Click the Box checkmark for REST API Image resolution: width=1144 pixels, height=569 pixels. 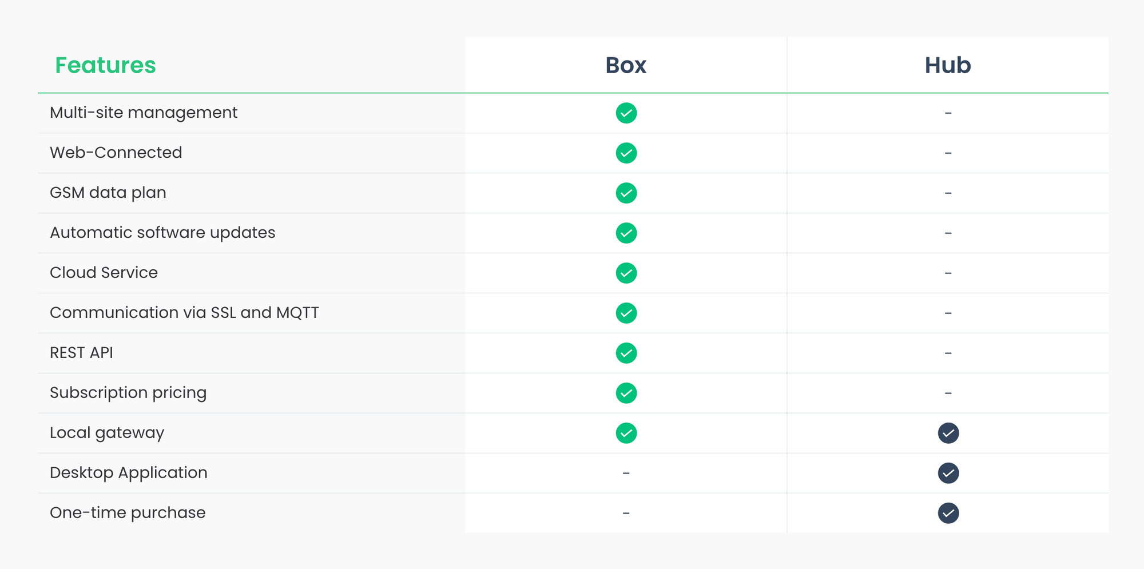coord(626,353)
